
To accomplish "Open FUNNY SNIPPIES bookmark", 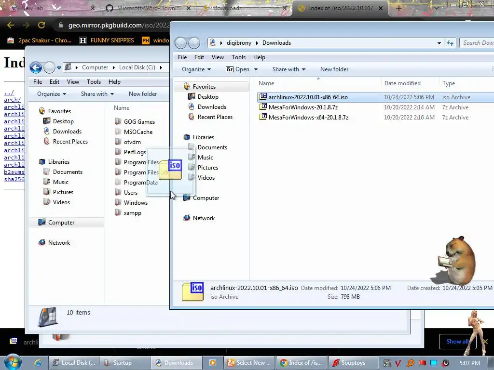I will pyautogui.click(x=107, y=40).
